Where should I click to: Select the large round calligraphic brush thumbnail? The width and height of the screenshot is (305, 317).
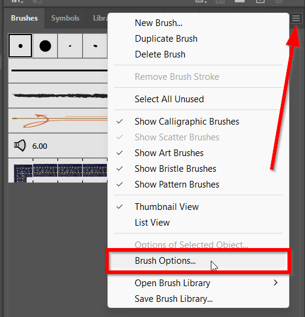coord(45,46)
